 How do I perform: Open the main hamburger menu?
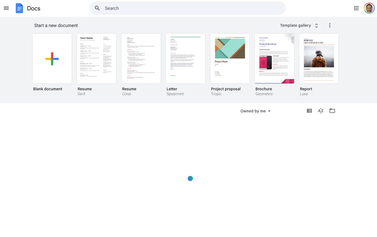(6, 8)
